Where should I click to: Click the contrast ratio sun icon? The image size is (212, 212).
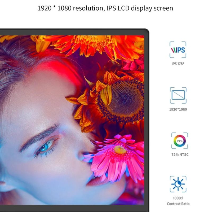tap(178, 184)
